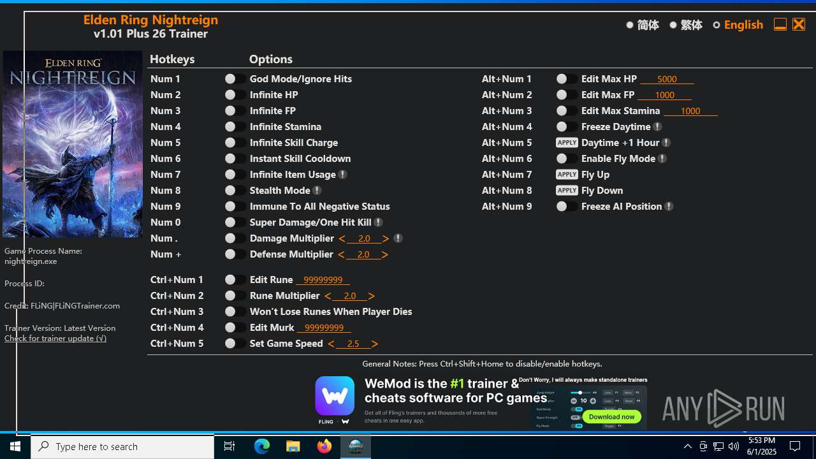This screenshot has width=816, height=459.
Task: Open the volume control in the tray
Action: pyautogui.click(x=734, y=446)
